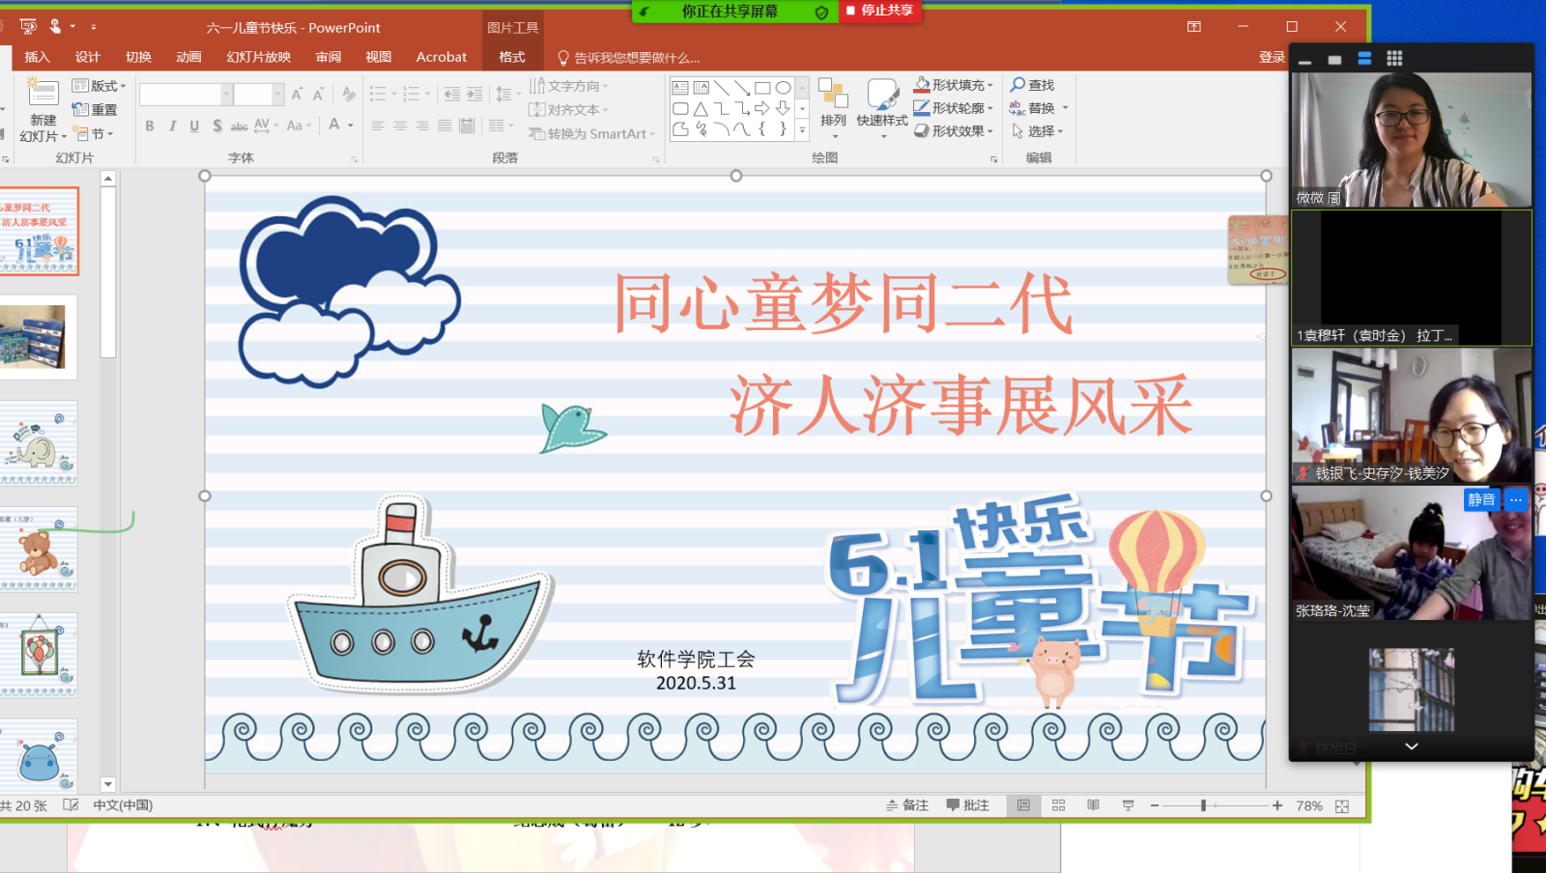1546x873 pixels.
Task: Select the oval shape in the shapes gallery
Action: pos(783,88)
